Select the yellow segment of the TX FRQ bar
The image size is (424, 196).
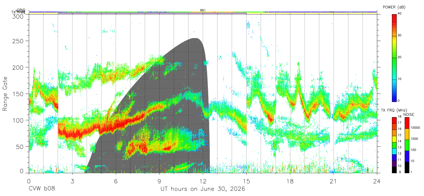[394, 139]
